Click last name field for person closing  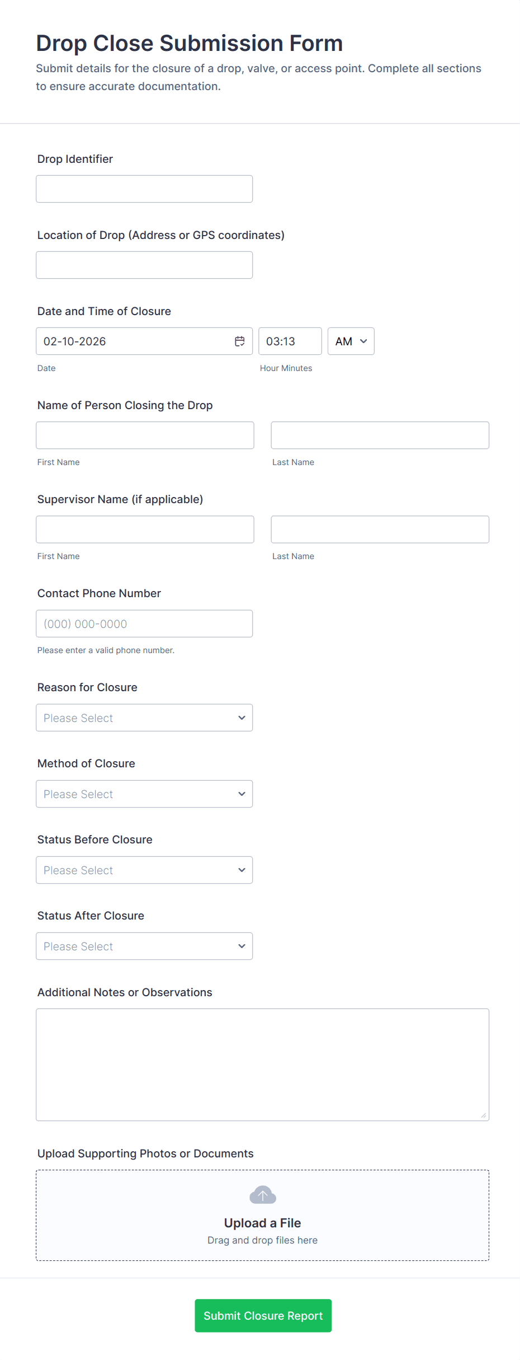point(380,435)
